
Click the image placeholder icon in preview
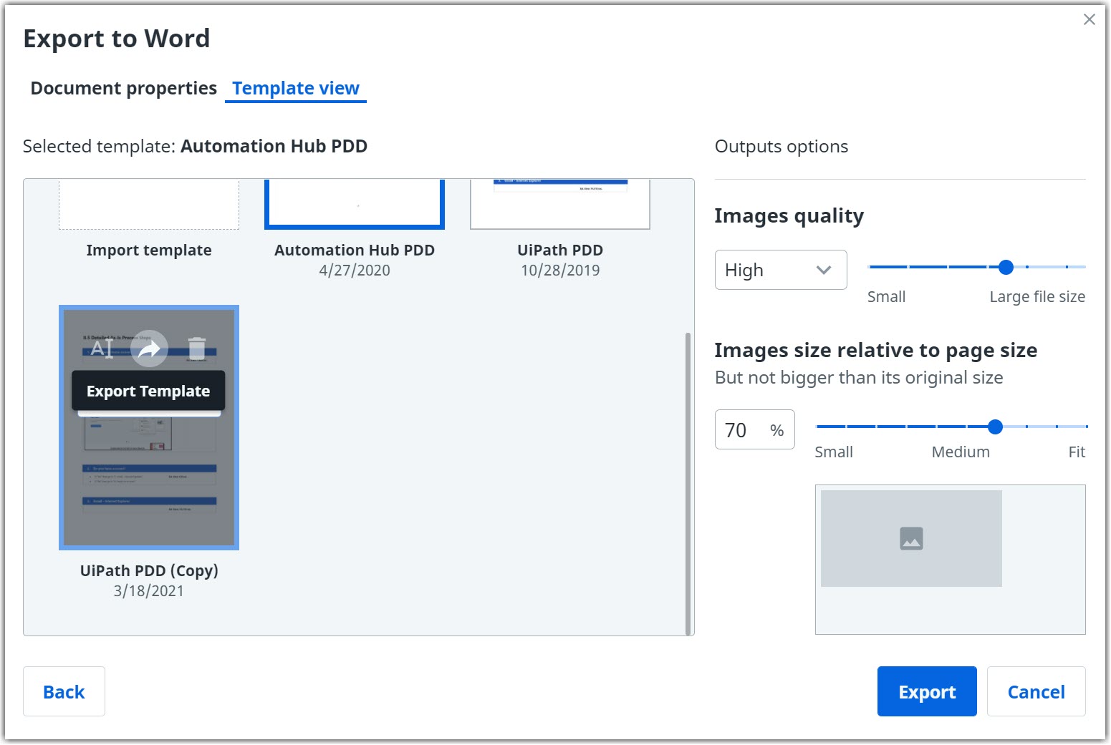coord(911,538)
